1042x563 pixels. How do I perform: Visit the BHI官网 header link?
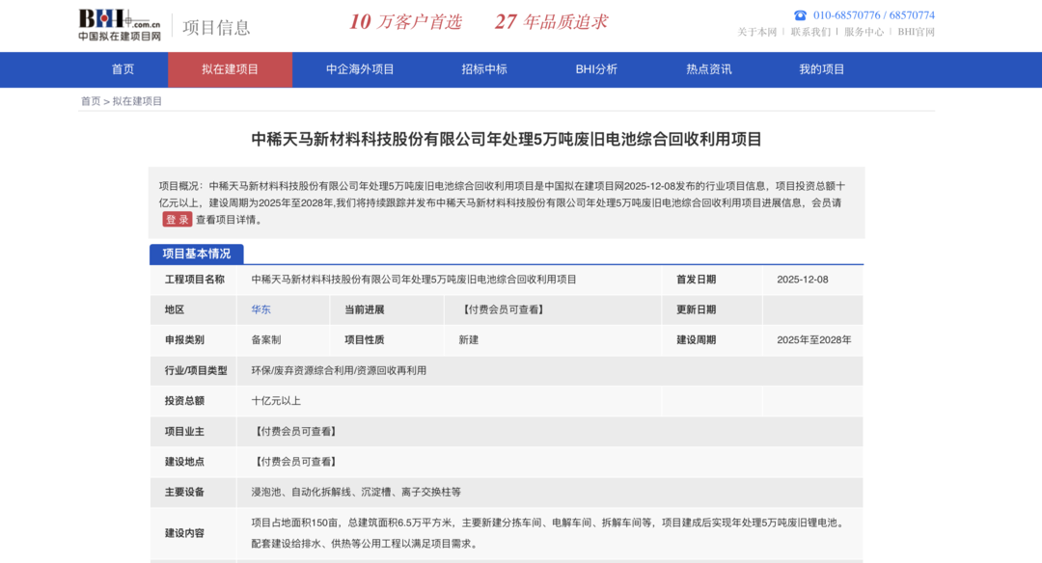tap(916, 32)
